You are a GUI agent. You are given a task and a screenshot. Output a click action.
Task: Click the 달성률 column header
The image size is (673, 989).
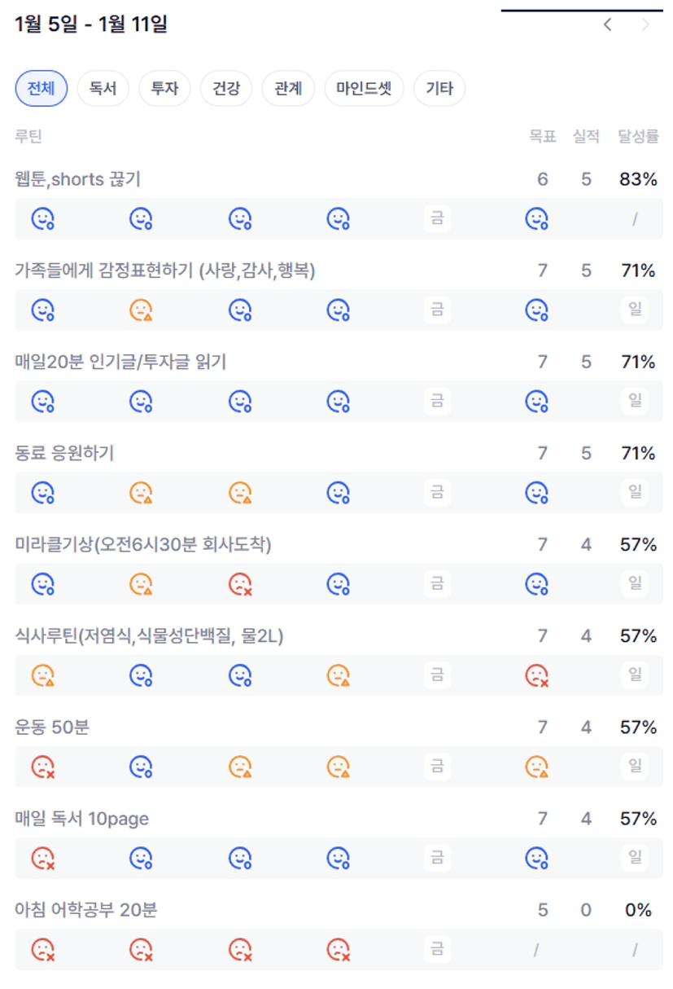pos(638,137)
